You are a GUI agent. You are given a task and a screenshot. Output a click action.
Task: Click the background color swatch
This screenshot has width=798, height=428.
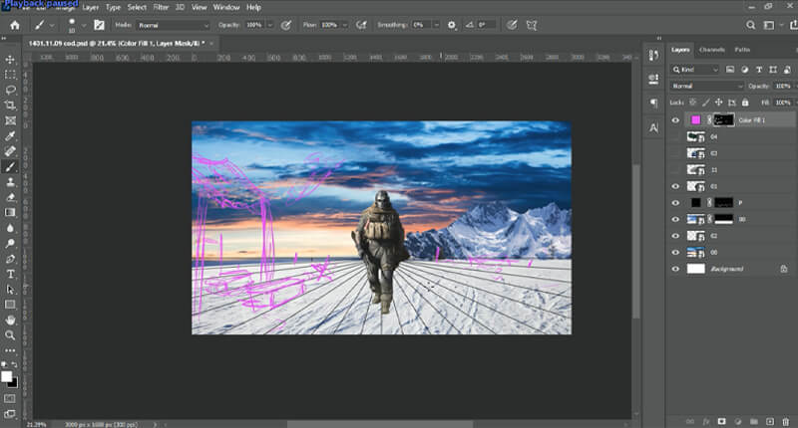(x=13, y=383)
